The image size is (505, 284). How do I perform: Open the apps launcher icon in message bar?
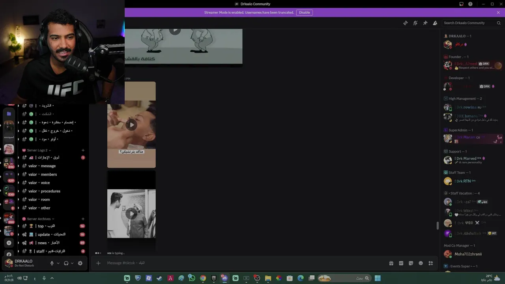click(430, 263)
